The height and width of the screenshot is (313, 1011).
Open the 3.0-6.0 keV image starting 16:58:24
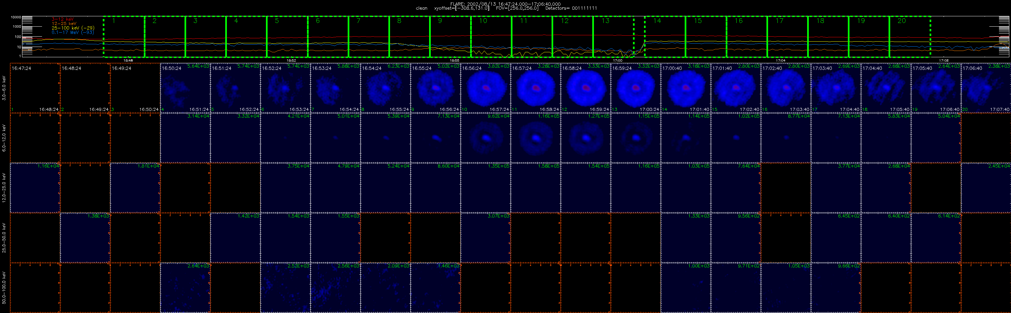pyautogui.click(x=586, y=88)
